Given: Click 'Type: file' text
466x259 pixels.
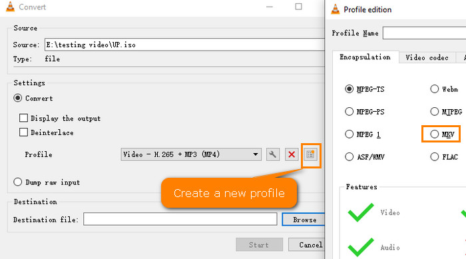Looking at the screenshot, I should tap(37, 59).
